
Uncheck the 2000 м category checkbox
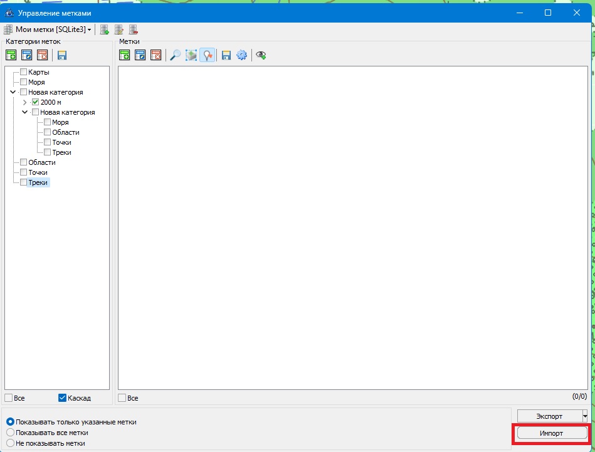(x=36, y=102)
